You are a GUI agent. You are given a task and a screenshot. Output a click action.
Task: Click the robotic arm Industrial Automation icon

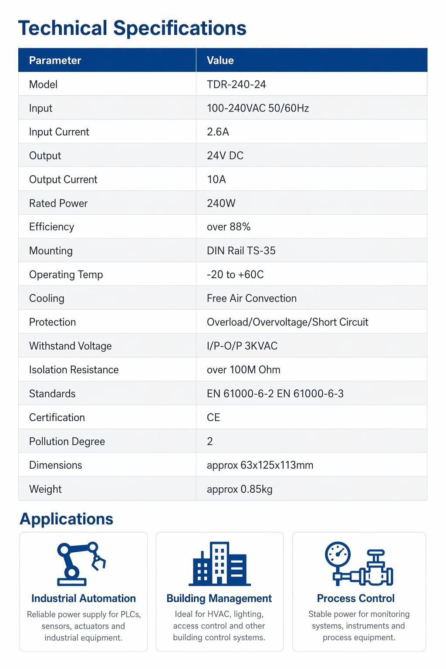pyautogui.click(x=81, y=564)
